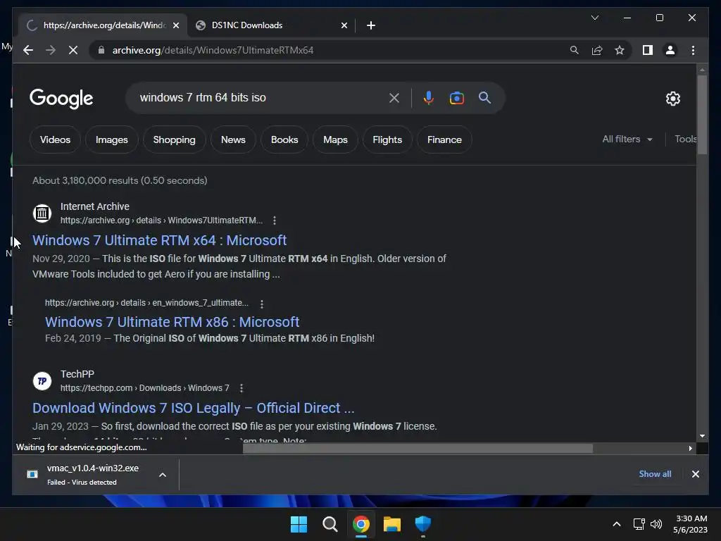Click the Internet Archive favicon icon
721x541 pixels.
(x=42, y=213)
